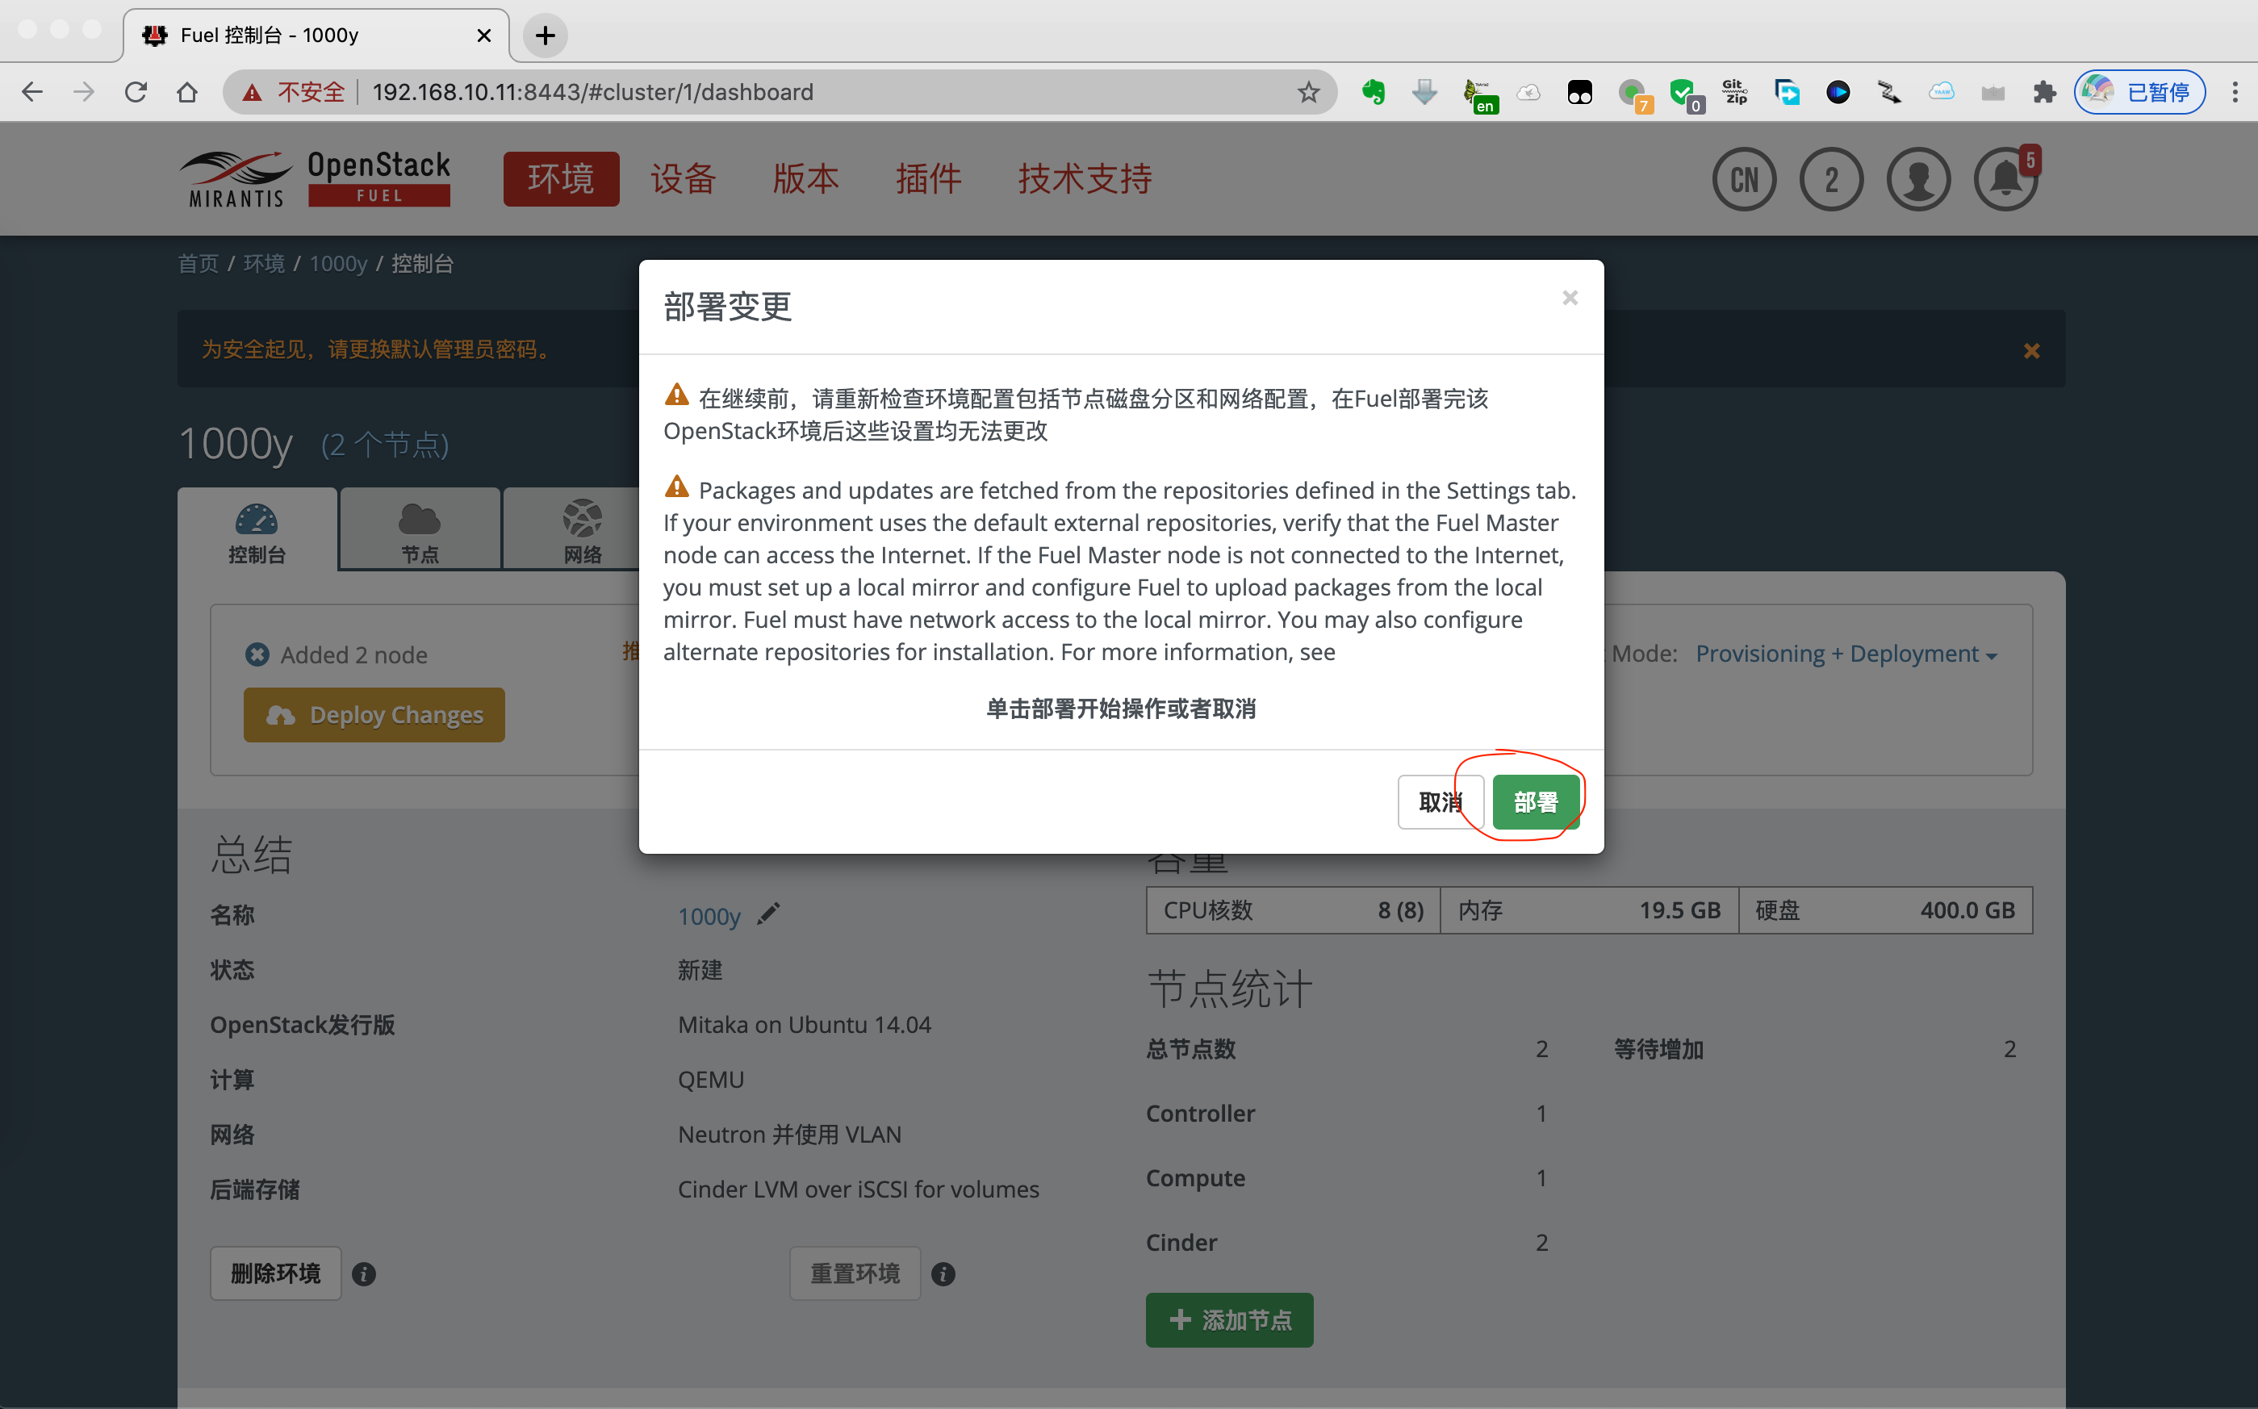Click the browser forward arrow

point(84,91)
